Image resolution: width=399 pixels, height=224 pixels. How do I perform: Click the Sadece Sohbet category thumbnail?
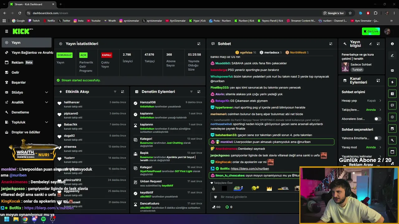[x=345, y=67]
